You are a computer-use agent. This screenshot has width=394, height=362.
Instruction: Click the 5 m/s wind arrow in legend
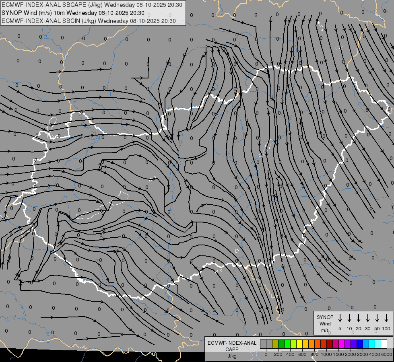[340, 318]
